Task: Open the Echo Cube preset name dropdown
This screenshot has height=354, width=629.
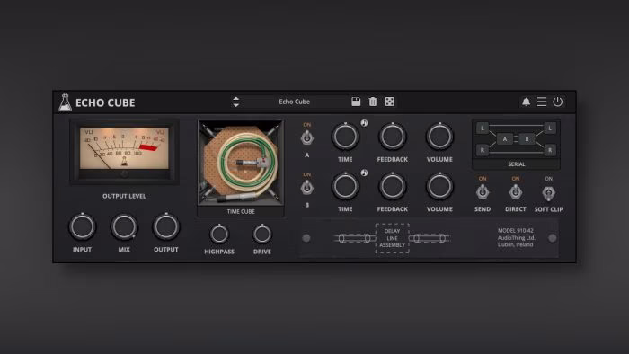Action: coord(295,102)
